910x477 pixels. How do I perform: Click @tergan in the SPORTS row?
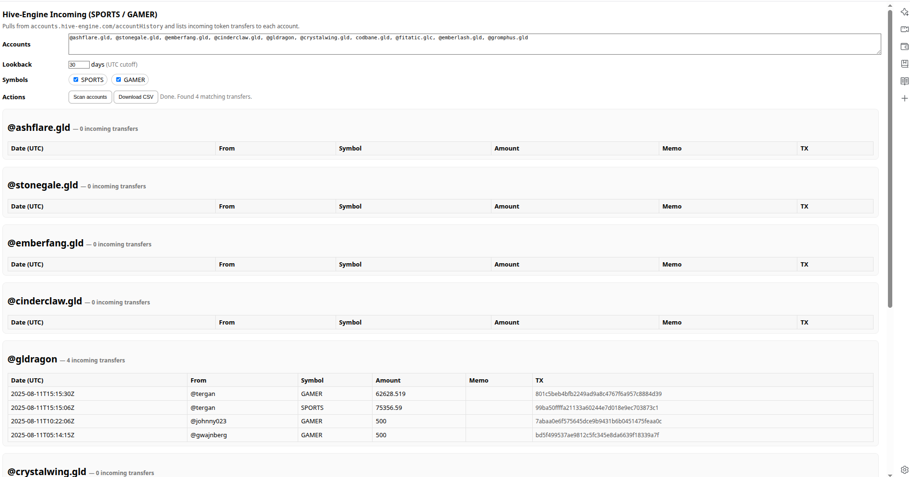(203, 408)
